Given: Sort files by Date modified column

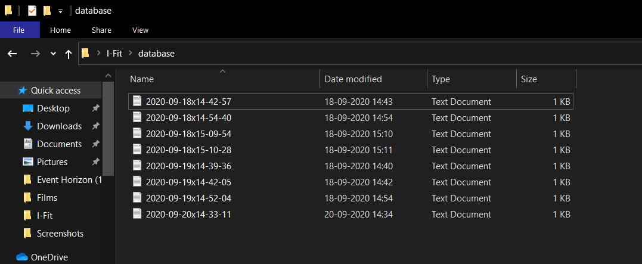Looking at the screenshot, I should 353,79.
